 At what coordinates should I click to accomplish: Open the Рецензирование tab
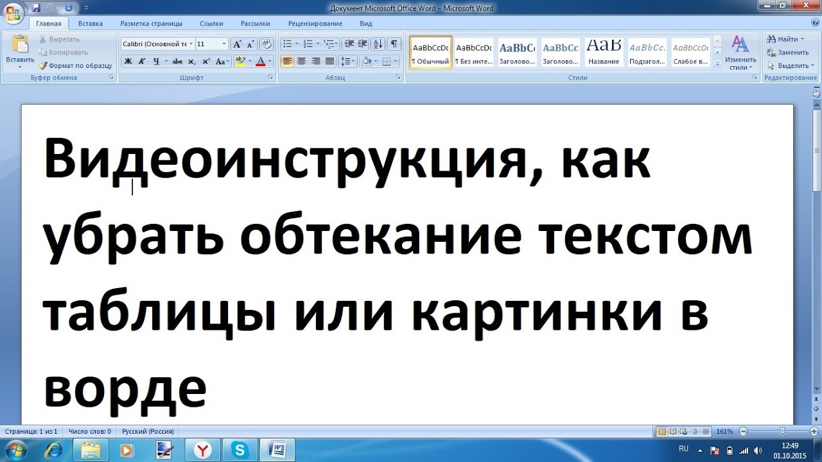pos(315,24)
